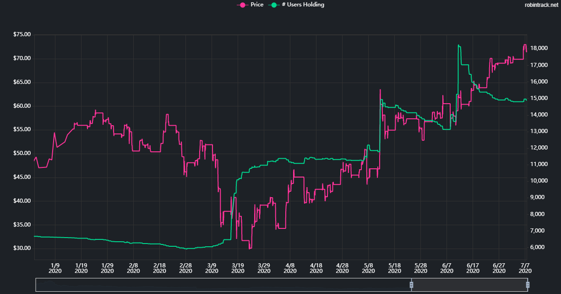Click the $55.00 price axis label
The width and height of the screenshot is (561, 294).
[x=22, y=130]
